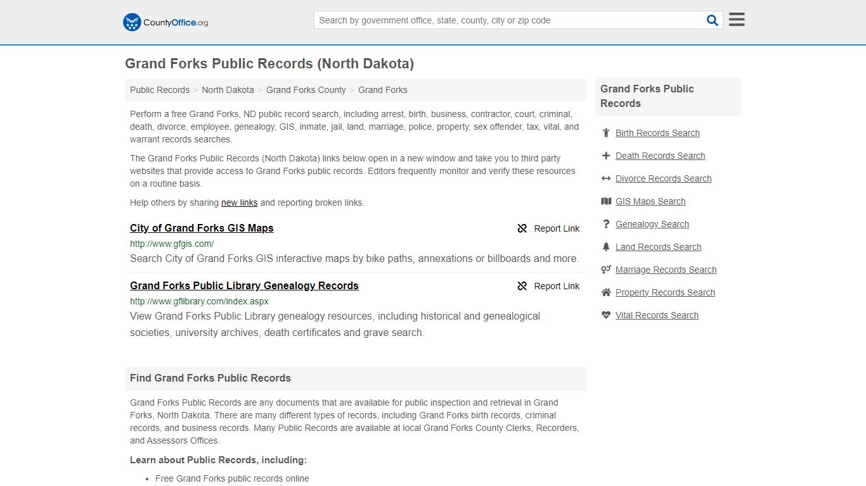Open City of Grand Forks GIS Maps
The height and width of the screenshot is (486, 866).
202,228
